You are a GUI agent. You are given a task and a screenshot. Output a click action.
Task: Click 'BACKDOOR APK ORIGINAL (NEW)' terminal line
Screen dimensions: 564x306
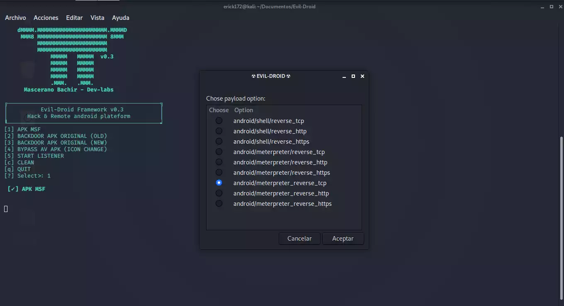point(62,142)
